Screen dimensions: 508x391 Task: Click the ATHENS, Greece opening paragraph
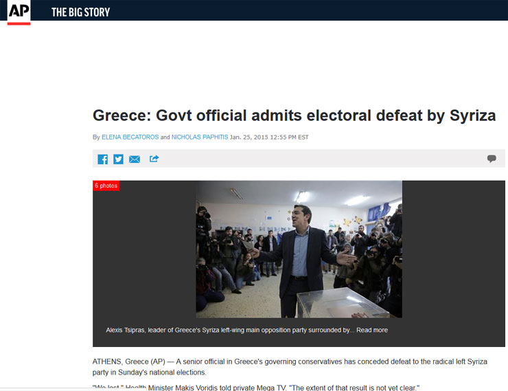pos(290,367)
